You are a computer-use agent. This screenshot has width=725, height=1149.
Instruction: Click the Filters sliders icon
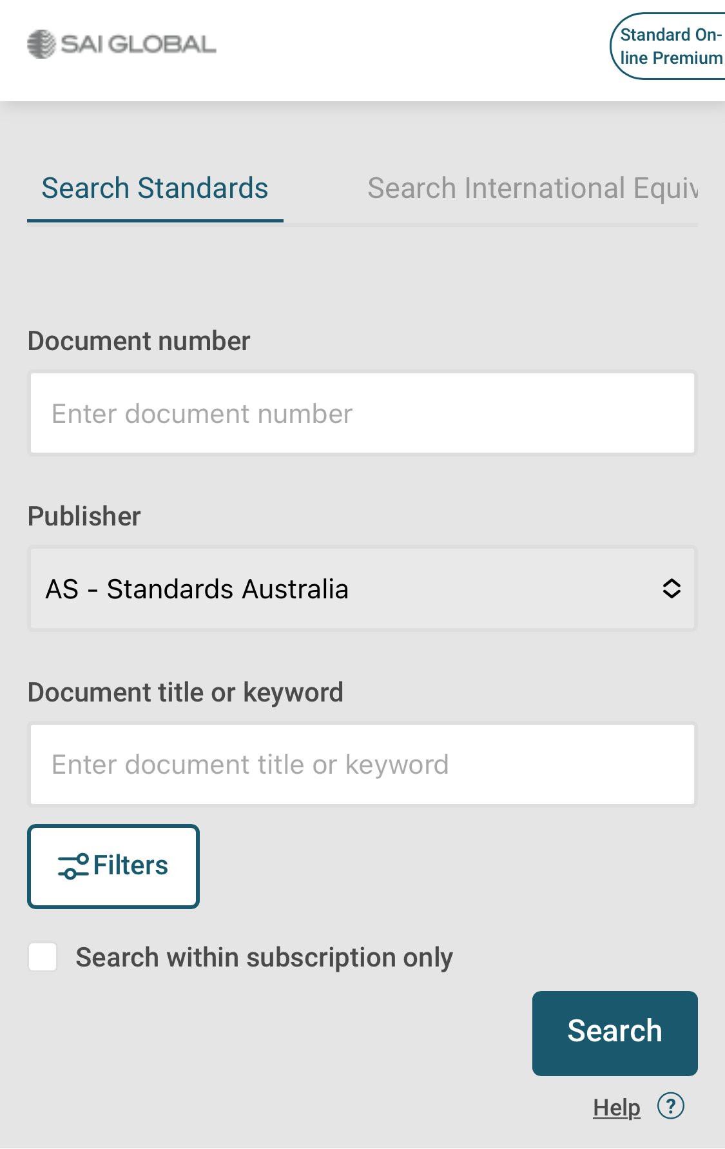73,866
